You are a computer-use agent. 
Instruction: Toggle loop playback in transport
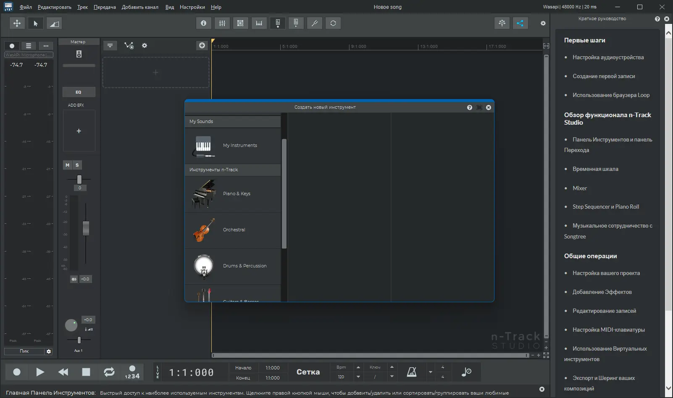point(109,372)
